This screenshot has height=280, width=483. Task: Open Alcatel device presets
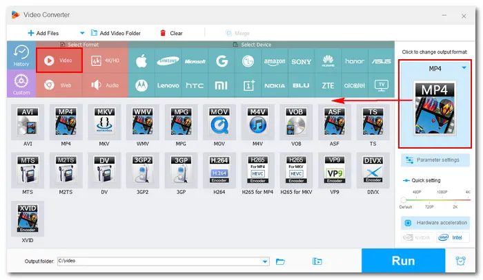[355, 85]
